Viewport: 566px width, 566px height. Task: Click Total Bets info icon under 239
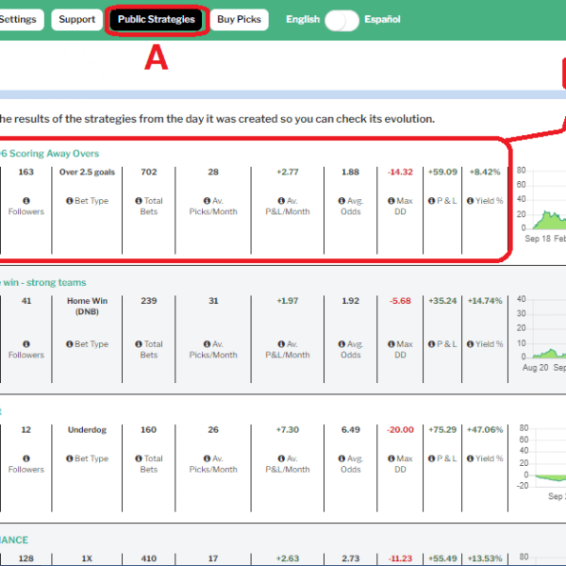pos(139,344)
